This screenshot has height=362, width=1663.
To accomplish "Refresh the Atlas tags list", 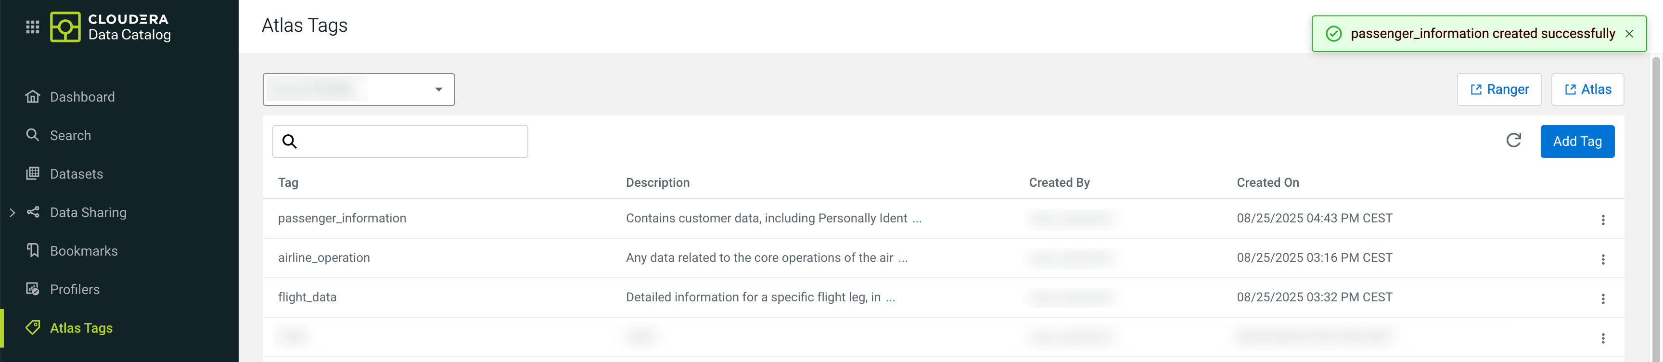I will 1513,141.
